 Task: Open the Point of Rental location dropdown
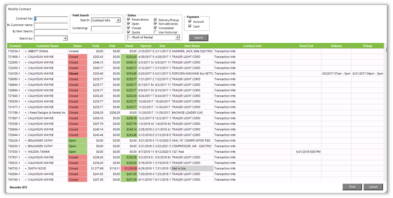pyautogui.click(x=178, y=37)
